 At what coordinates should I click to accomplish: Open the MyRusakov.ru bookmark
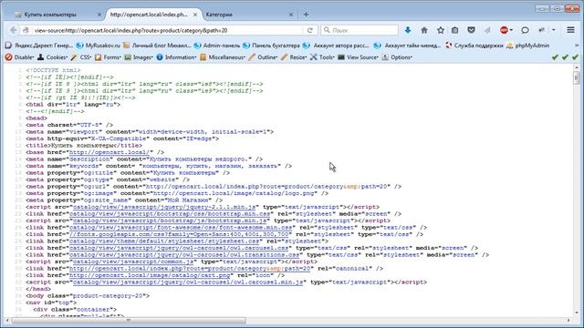click(98, 46)
